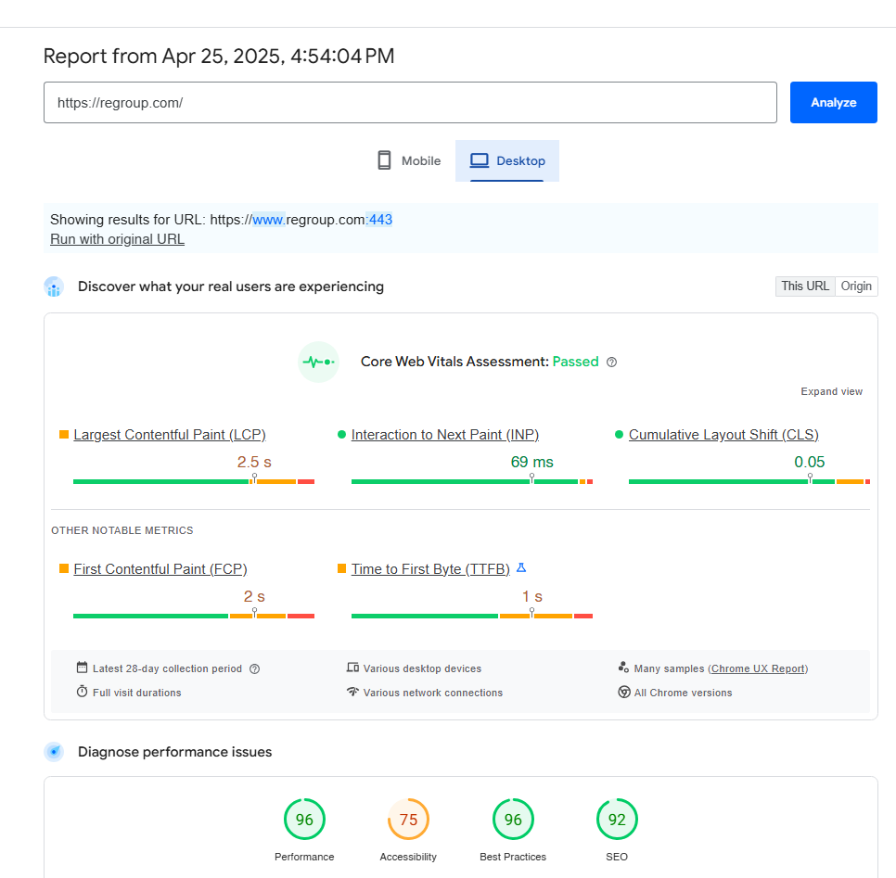Click the 2 s FCP value
The width and height of the screenshot is (896, 878).
coord(254,596)
